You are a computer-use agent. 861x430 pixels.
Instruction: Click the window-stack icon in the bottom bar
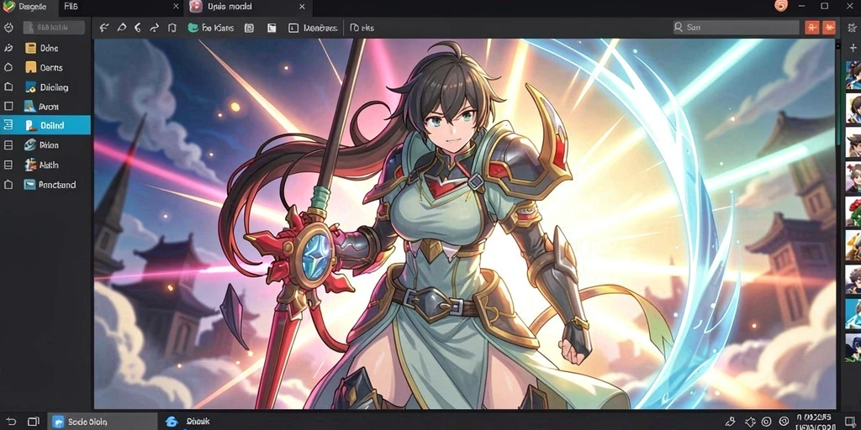point(34,422)
